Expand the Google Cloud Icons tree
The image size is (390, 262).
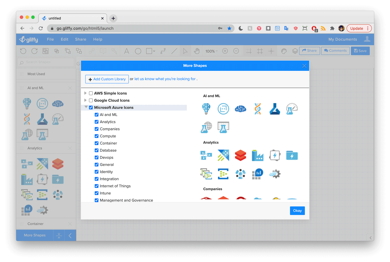85,100
